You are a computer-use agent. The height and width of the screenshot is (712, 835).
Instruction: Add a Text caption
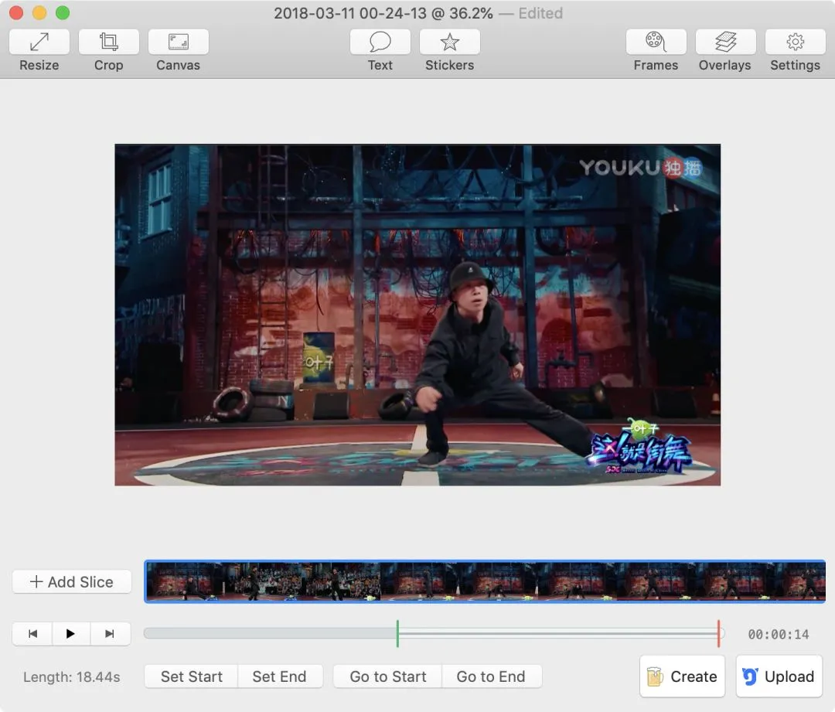click(x=380, y=42)
